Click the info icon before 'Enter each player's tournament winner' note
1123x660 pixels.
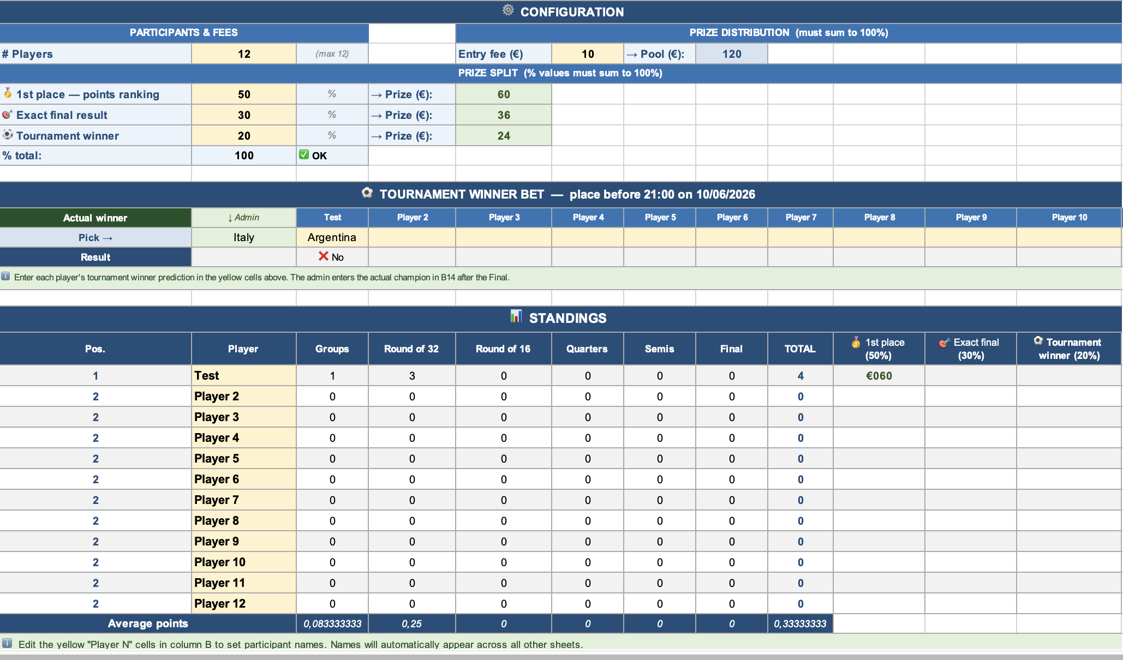point(5,276)
